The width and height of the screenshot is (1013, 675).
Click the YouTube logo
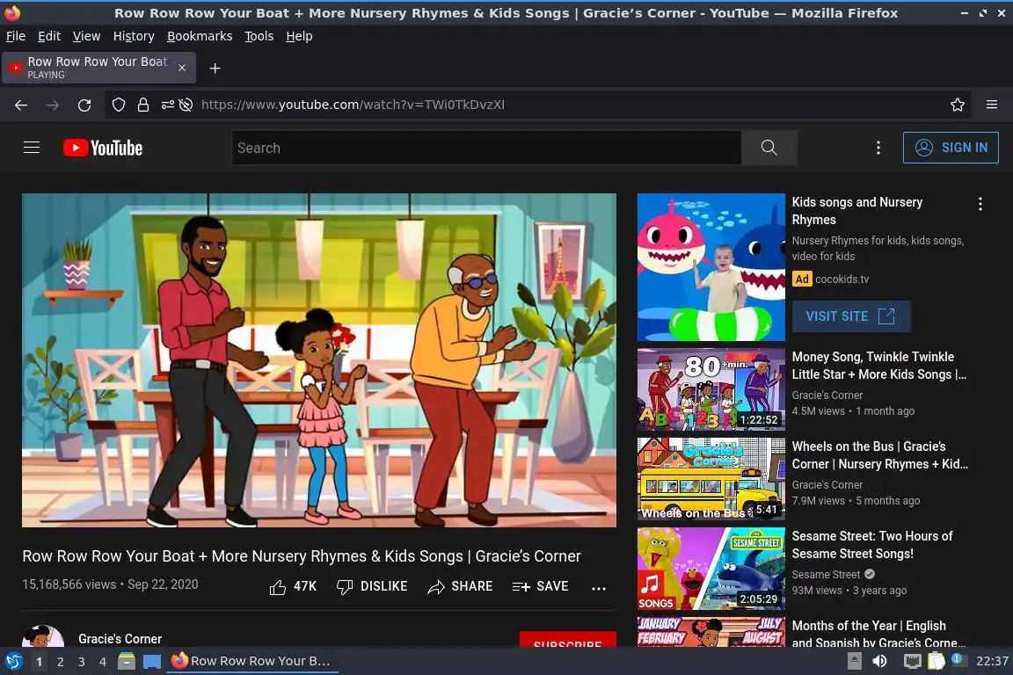click(103, 148)
